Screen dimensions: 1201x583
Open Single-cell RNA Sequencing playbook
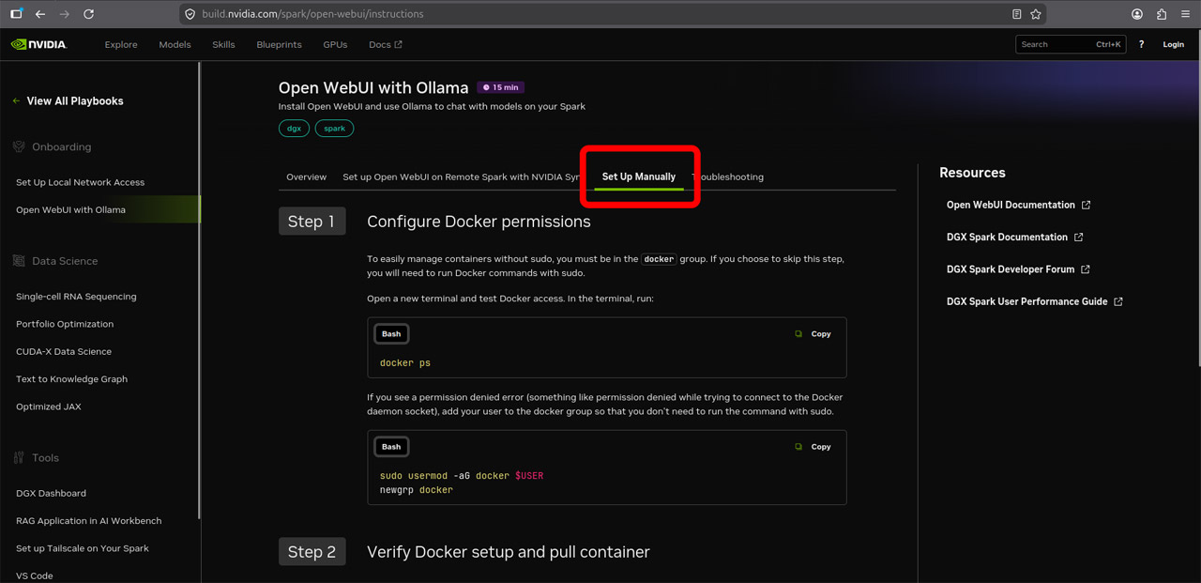(76, 297)
